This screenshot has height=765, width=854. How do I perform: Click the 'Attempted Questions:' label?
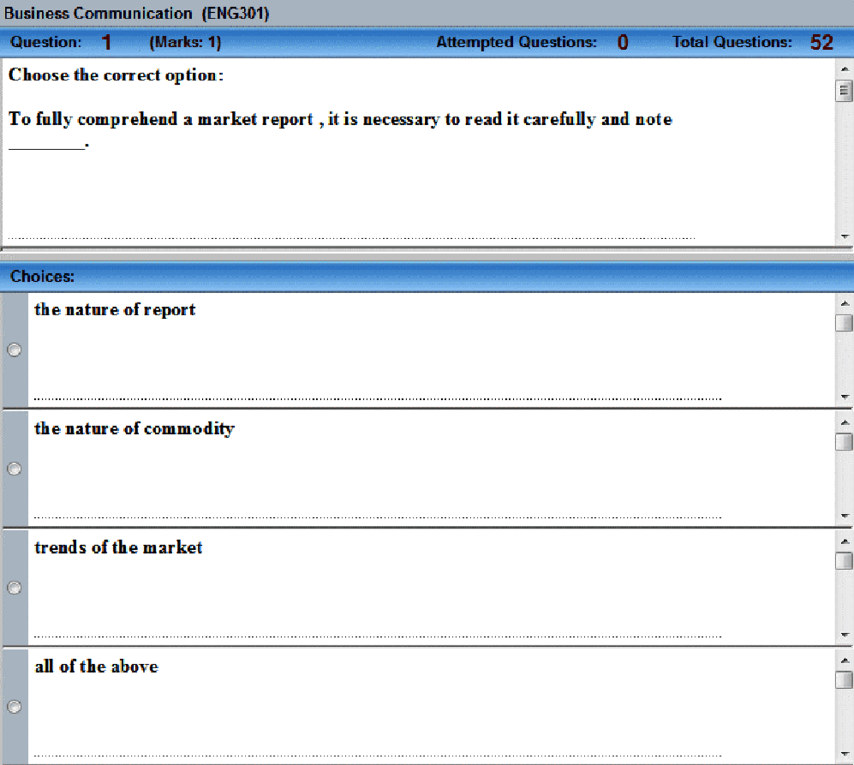pos(517,42)
